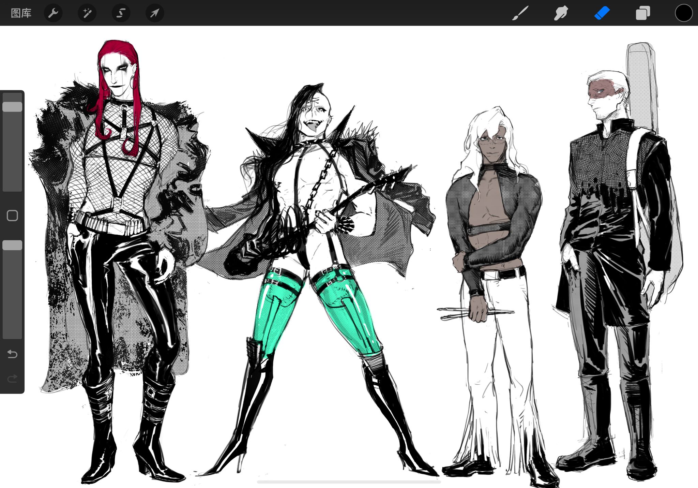Open the Layers panel

click(643, 13)
